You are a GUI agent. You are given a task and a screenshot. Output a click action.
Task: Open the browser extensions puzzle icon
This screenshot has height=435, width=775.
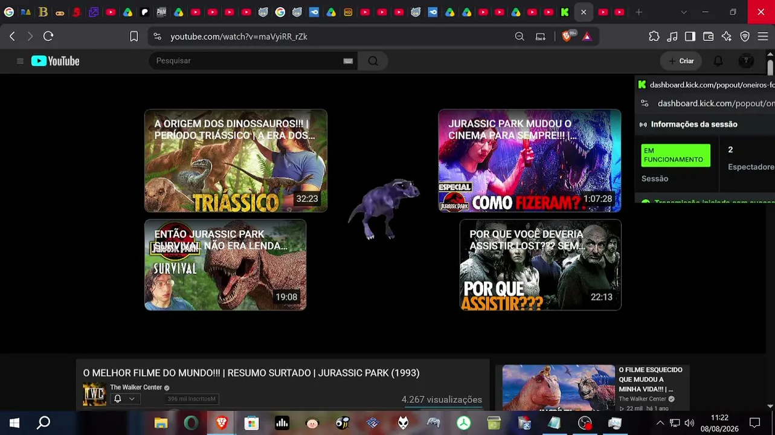click(x=654, y=36)
